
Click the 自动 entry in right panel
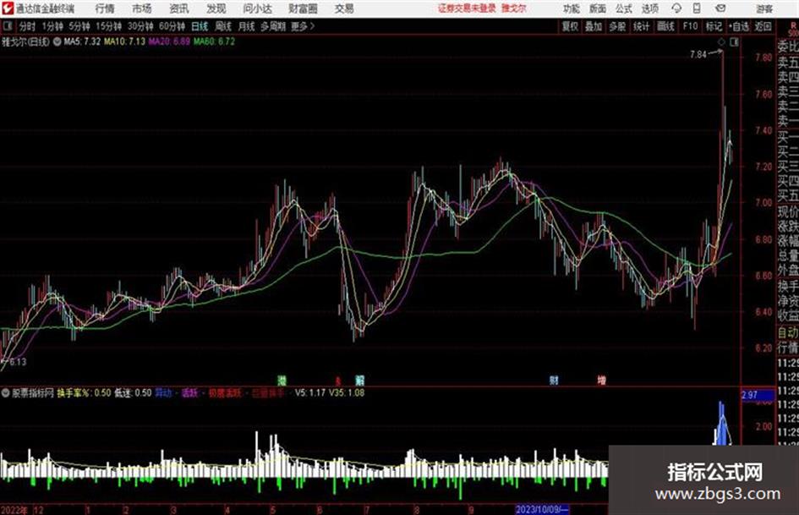point(788,332)
